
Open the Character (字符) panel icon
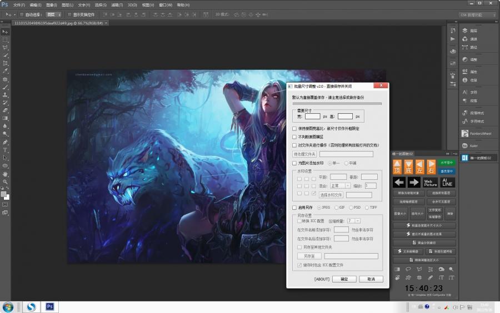click(465, 92)
